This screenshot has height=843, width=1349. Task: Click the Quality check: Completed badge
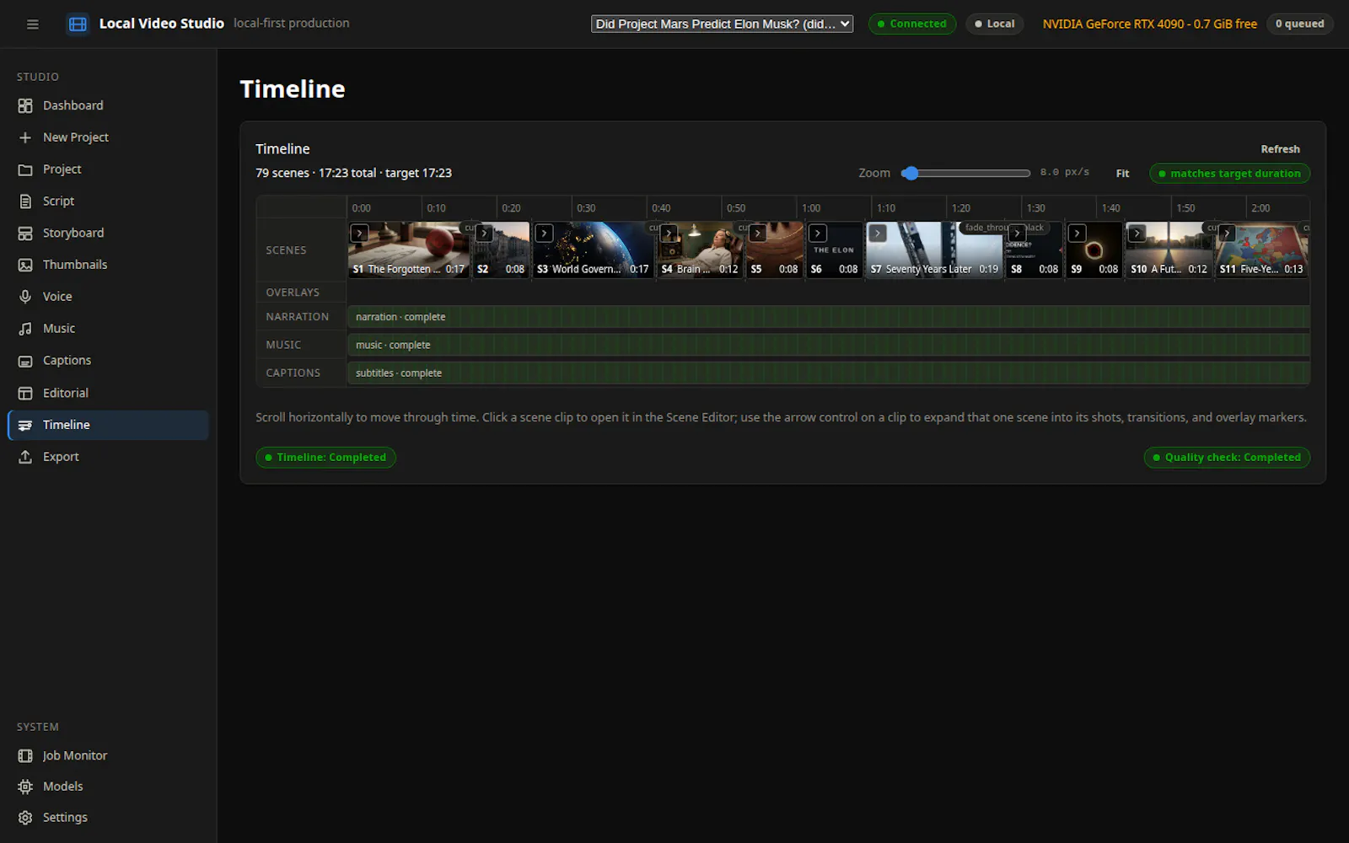point(1227,457)
